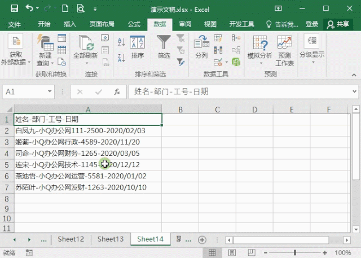
Task: Expand the 分级显示 outline dropdown
Action: (312, 49)
